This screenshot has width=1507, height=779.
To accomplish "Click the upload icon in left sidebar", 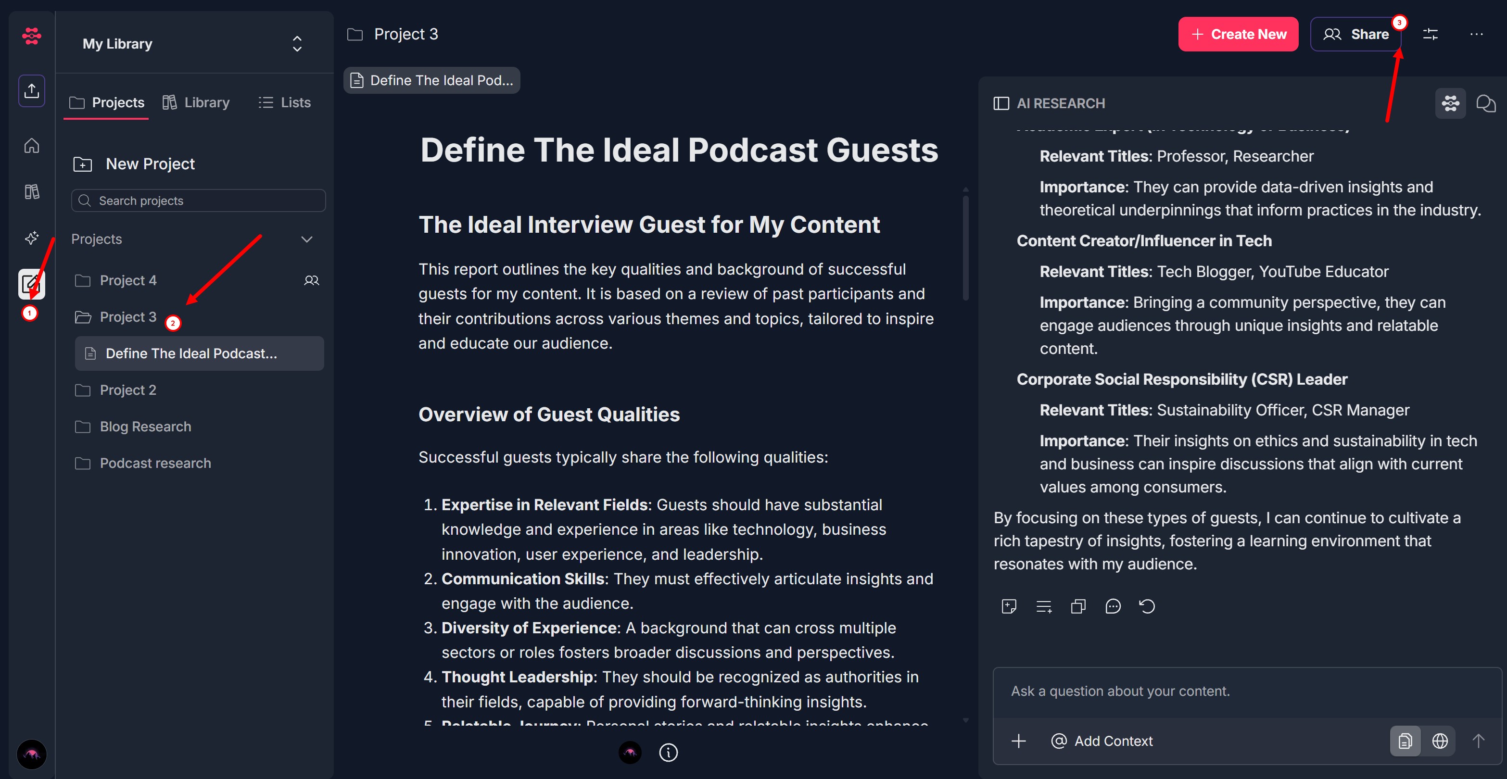I will [32, 91].
